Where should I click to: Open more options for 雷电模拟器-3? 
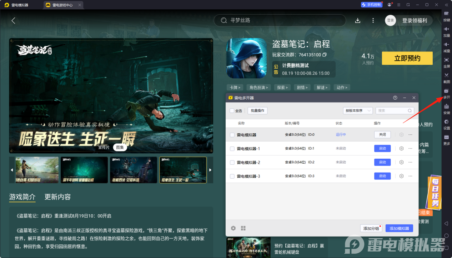(x=410, y=176)
